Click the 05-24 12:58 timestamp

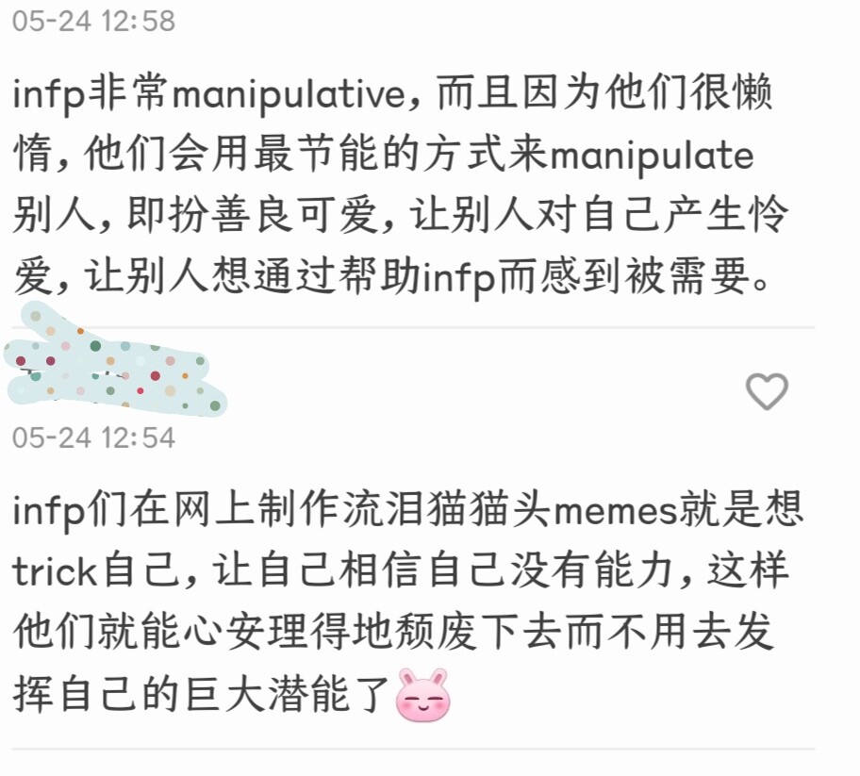[93, 21]
